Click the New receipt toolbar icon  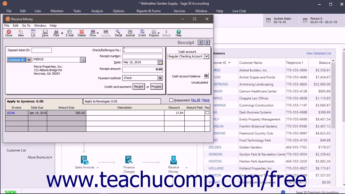[x=21, y=33]
